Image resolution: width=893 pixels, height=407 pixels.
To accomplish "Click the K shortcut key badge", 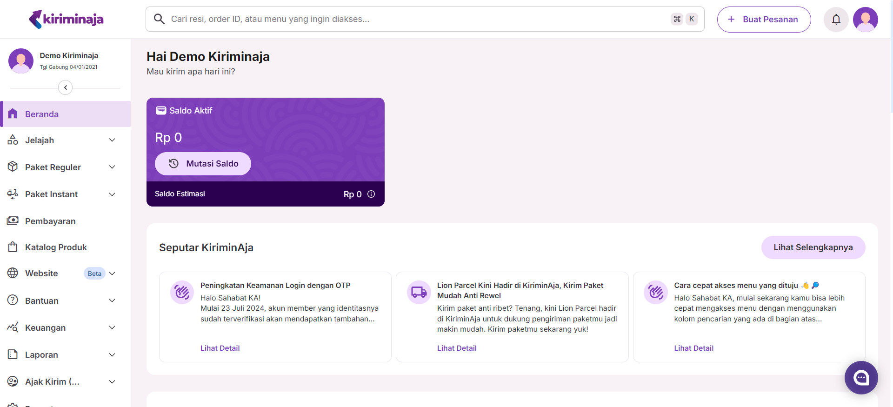I will 692,19.
